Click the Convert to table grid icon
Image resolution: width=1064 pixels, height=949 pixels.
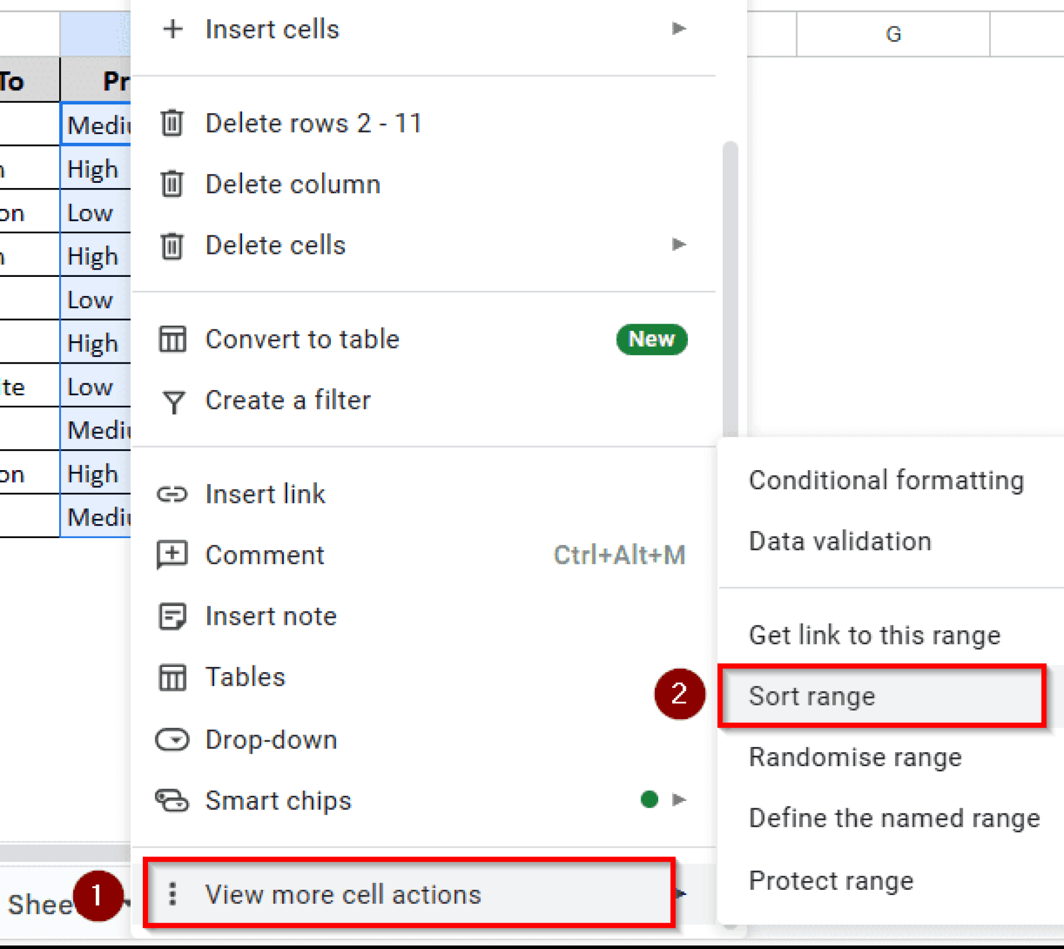click(x=172, y=339)
